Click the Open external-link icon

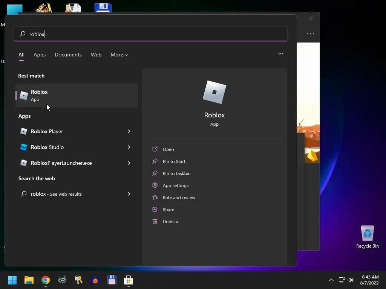[x=155, y=149]
